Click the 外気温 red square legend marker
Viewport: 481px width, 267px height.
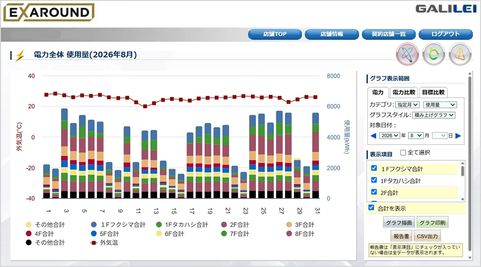(x=94, y=243)
